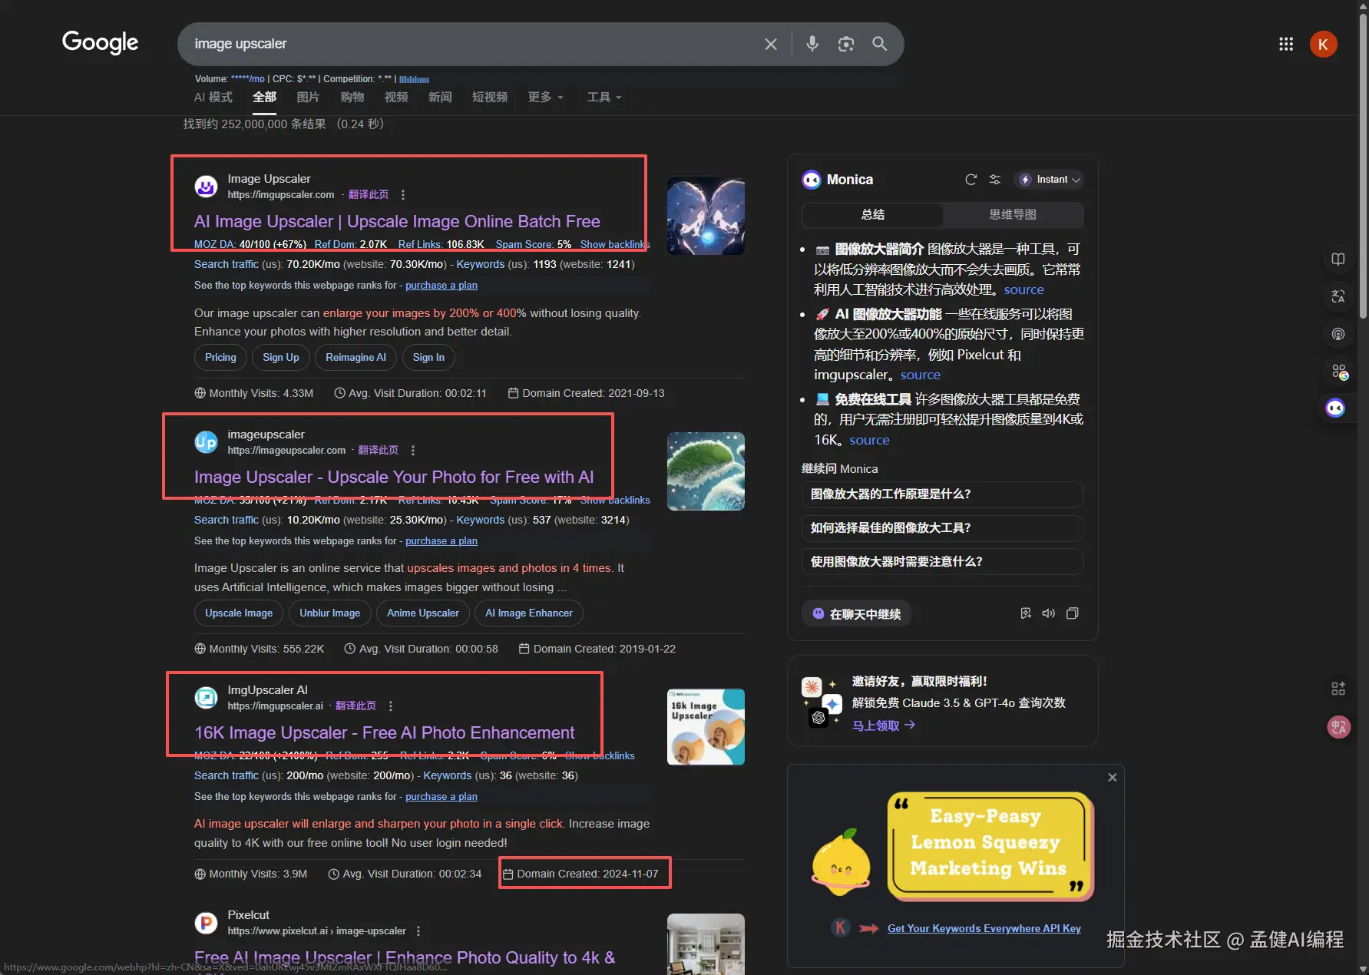Open options menu for Pixelcut result
1369x975 pixels.
tap(418, 931)
